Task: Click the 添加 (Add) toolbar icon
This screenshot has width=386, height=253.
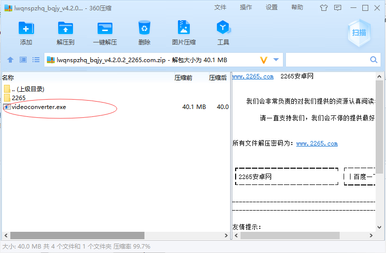Action: pos(26,28)
